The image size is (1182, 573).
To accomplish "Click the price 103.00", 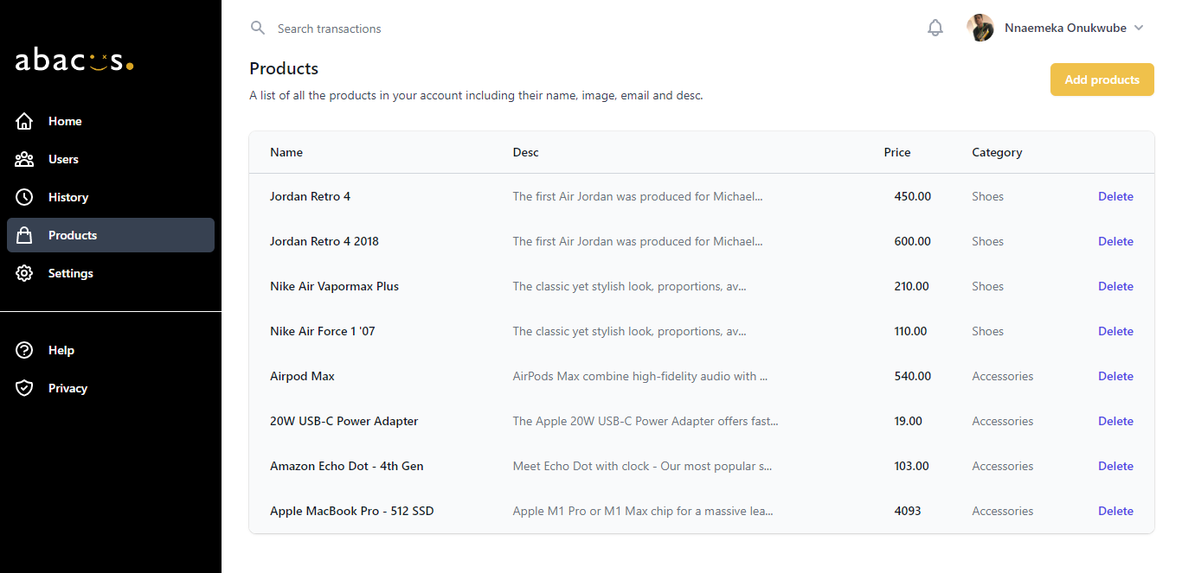I will [x=912, y=466].
